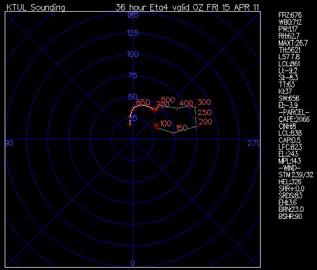Click the PW:1.17 value

[x=288, y=29]
